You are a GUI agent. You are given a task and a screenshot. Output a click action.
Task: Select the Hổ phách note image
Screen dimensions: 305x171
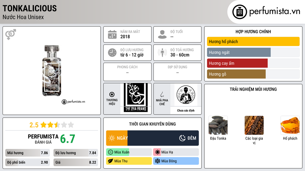(x=290, y=125)
